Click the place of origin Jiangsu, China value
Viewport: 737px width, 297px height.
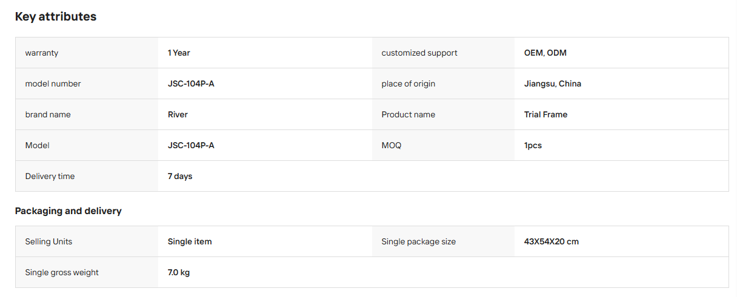[x=553, y=83]
